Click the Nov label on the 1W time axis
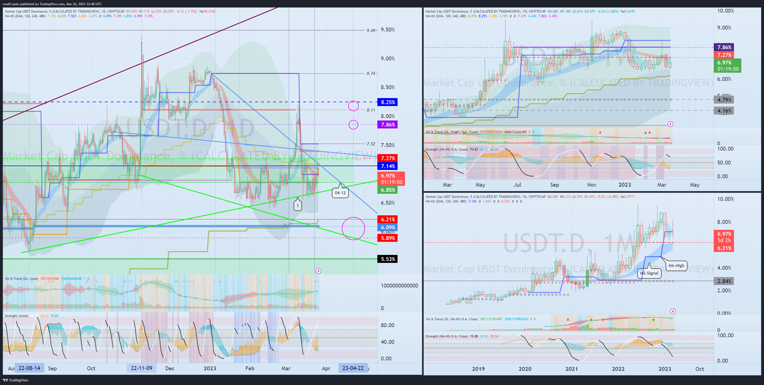 [592, 185]
